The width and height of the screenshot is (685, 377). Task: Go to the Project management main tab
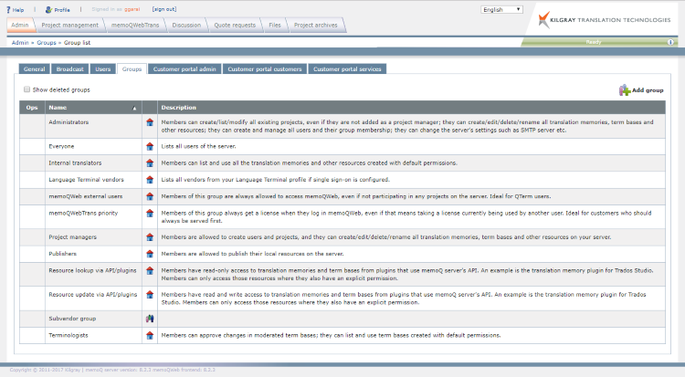pyautogui.click(x=69, y=26)
